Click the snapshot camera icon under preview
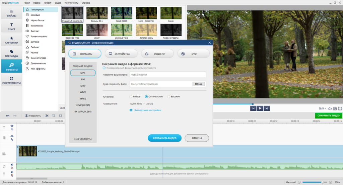This screenshot has height=185, width=343. click(x=335, y=108)
